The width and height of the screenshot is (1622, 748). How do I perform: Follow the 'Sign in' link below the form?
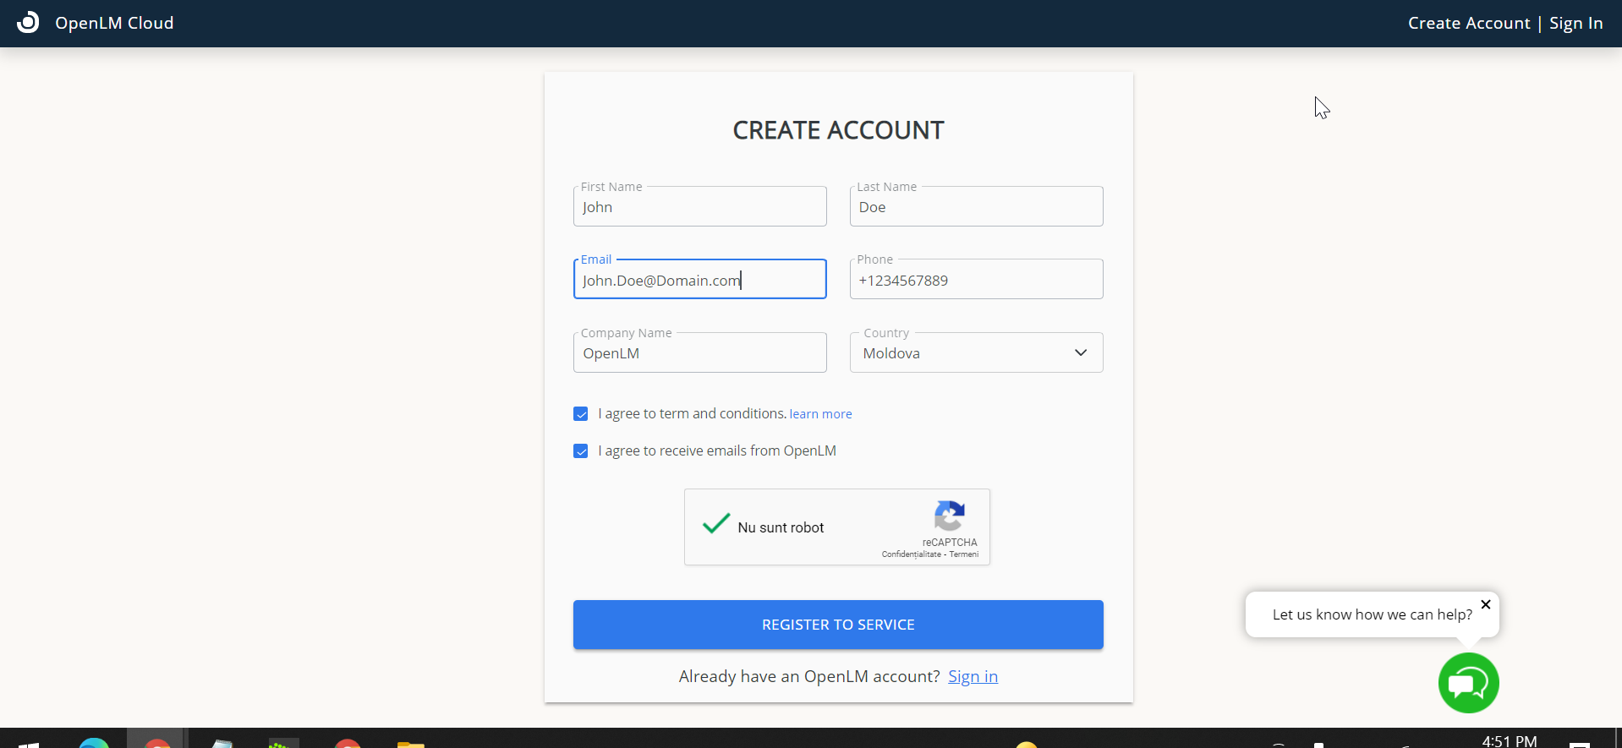(x=973, y=677)
